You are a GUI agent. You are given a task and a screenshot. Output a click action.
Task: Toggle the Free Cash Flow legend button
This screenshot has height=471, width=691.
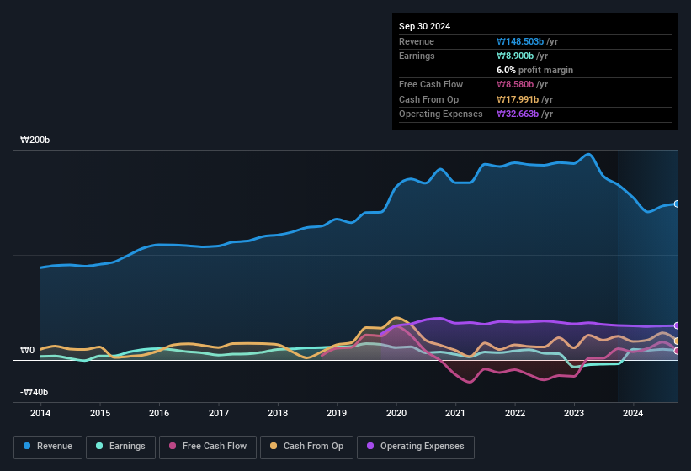click(x=208, y=447)
